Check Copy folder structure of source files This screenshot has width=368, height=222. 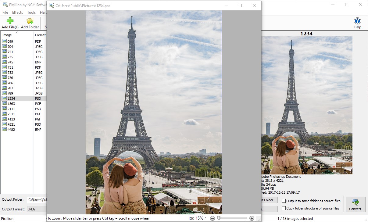pos(284,208)
